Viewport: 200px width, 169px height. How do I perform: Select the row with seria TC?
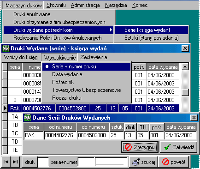point(15,133)
